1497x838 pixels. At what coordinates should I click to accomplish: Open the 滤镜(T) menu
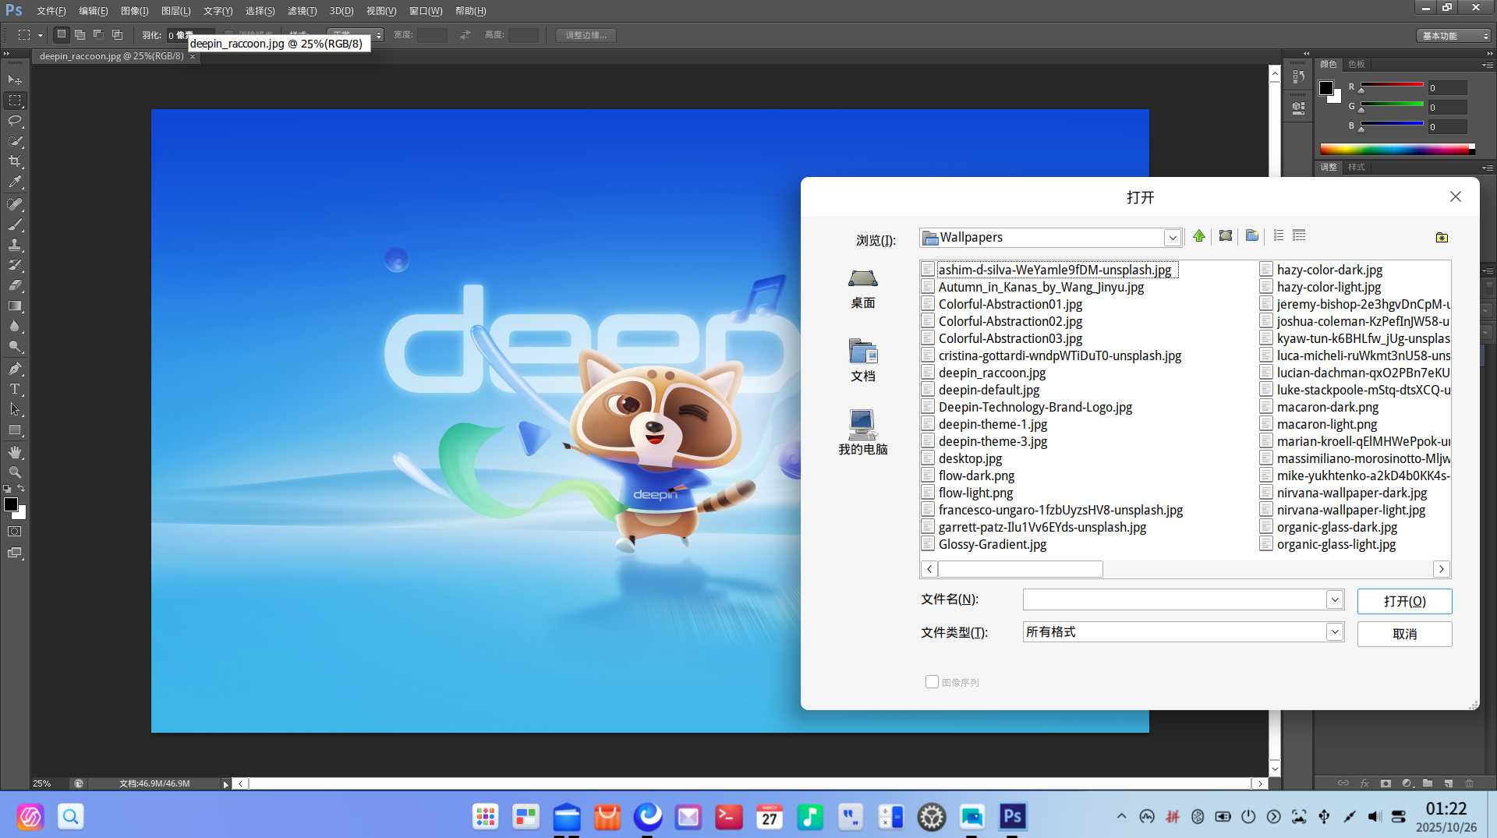click(x=302, y=11)
